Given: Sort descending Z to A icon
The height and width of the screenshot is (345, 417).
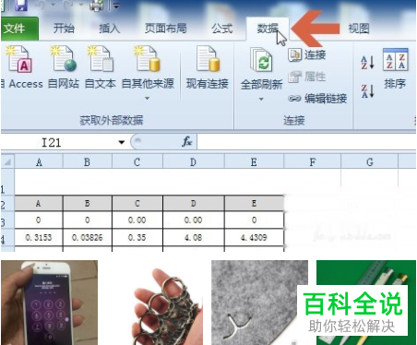Looking at the screenshot, I should pos(367,91).
